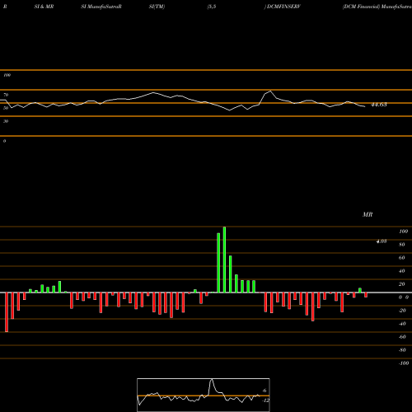This screenshot has height=412, width=412.
Task: Click the RSI axis label 70
Action: (6, 95)
